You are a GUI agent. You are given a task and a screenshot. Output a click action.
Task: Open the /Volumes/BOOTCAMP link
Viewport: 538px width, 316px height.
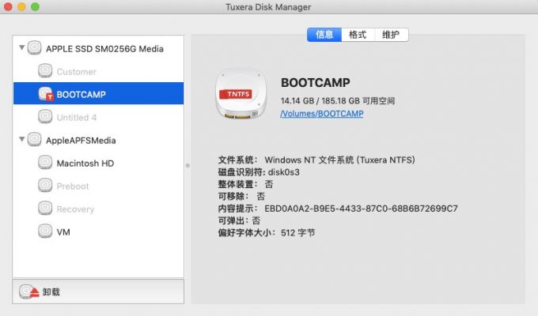point(322,114)
